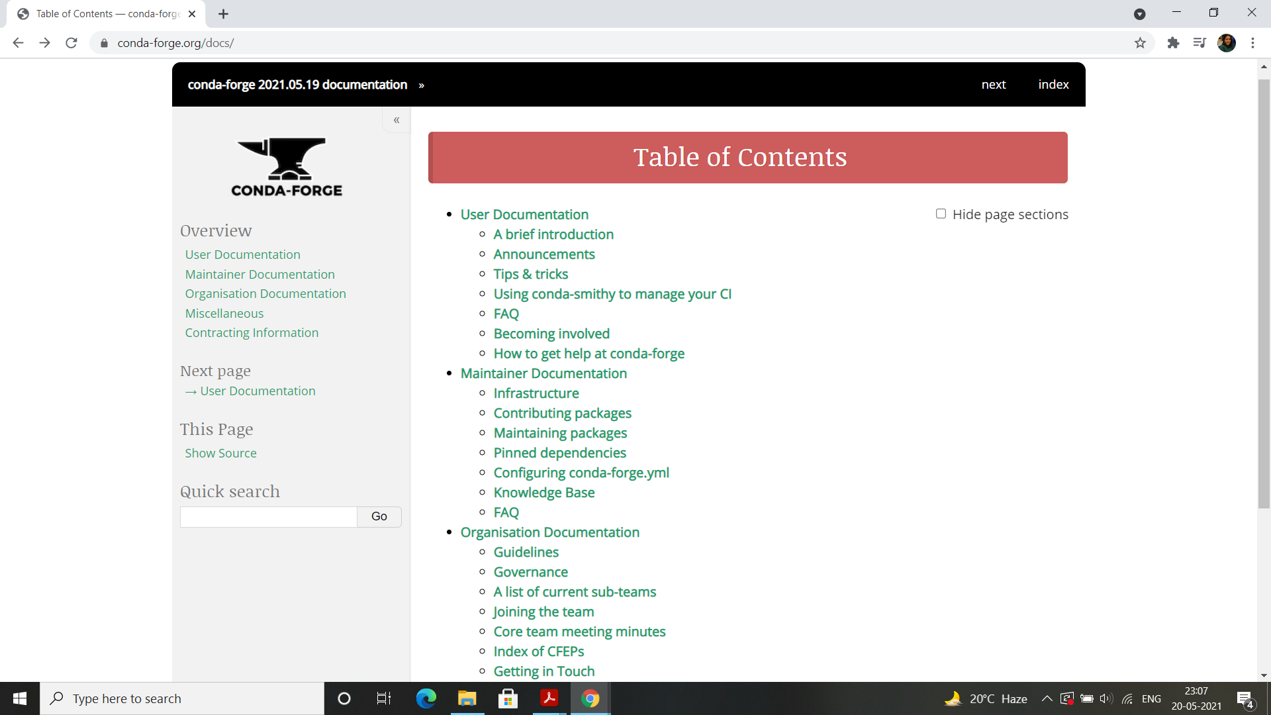Click the Go search button
Screen dimensions: 1271x715
click(x=379, y=516)
